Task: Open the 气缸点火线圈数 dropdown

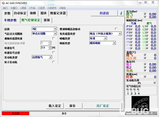Action: tap(55, 34)
